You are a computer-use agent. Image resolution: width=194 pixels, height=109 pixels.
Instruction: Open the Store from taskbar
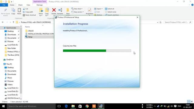coord(80,106)
